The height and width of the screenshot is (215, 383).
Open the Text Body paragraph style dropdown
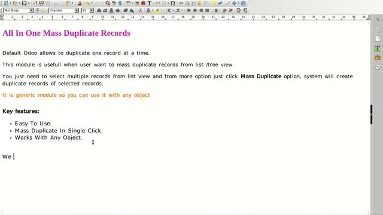(31, 11)
